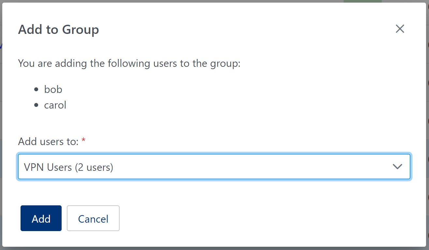Cancel adding users to group

click(93, 218)
